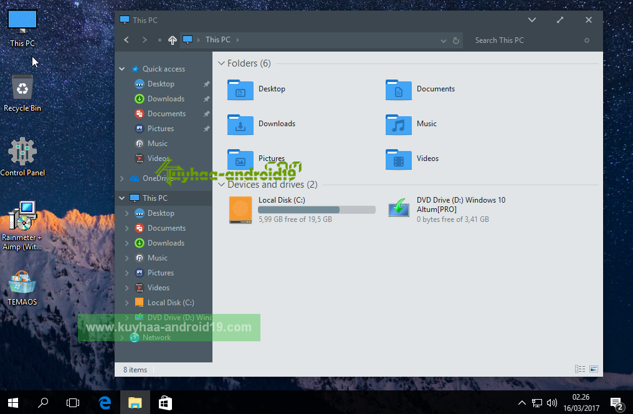Click This PC breadcrumb in address bar

(x=218, y=40)
